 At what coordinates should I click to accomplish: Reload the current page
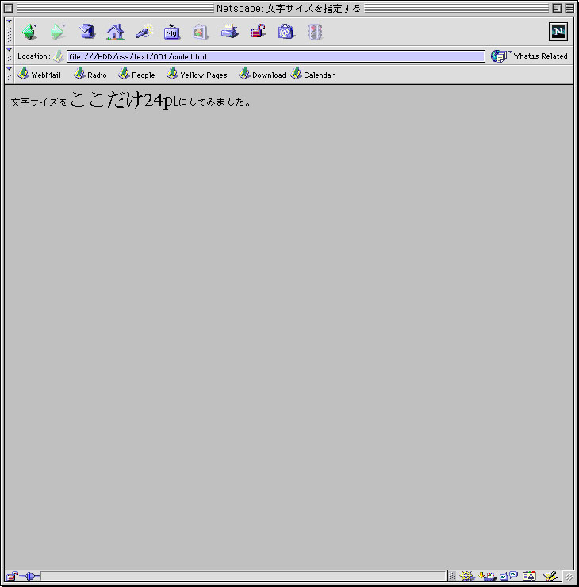[86, 32]
